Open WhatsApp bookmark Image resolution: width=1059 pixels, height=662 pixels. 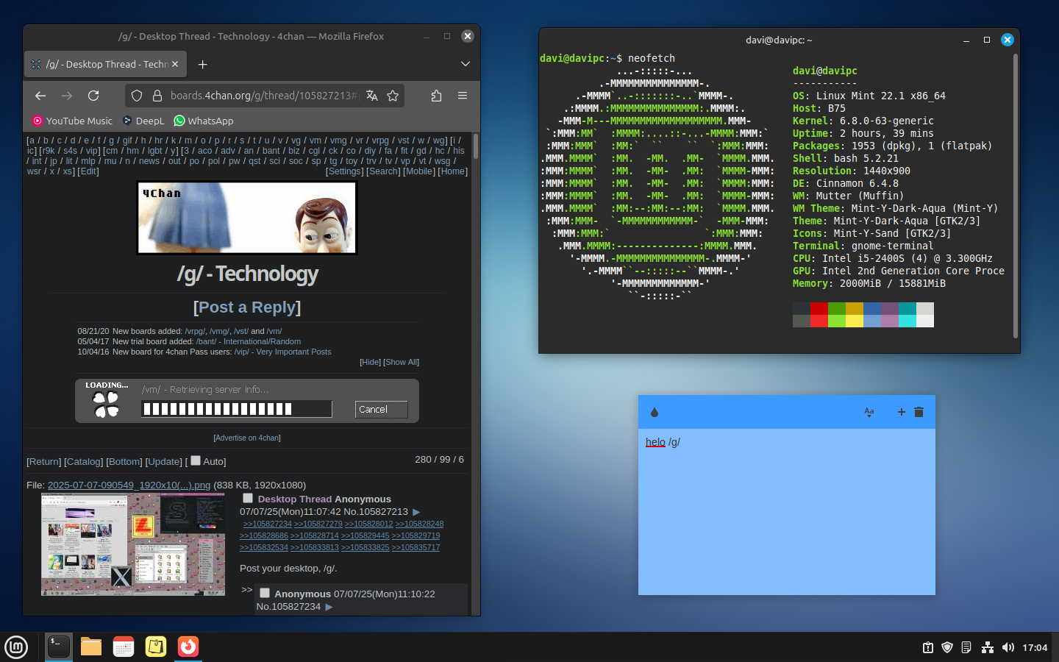tap(204, 121)
